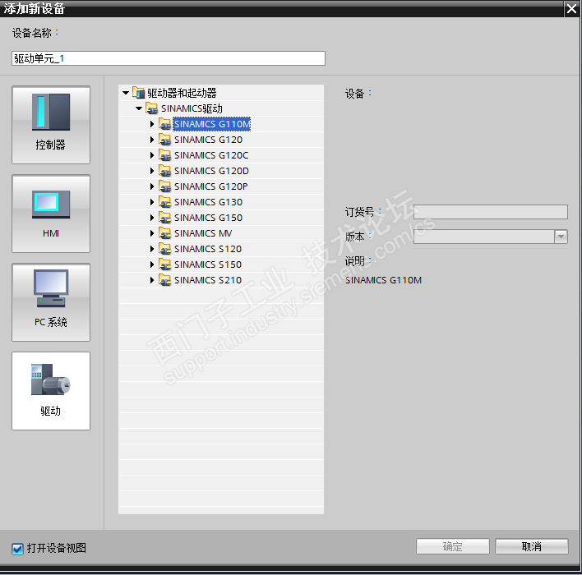Select the SINAMICS G120 tree label

208,140
